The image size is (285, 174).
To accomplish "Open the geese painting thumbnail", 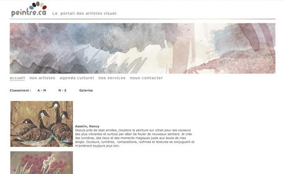I will point(42,124).
